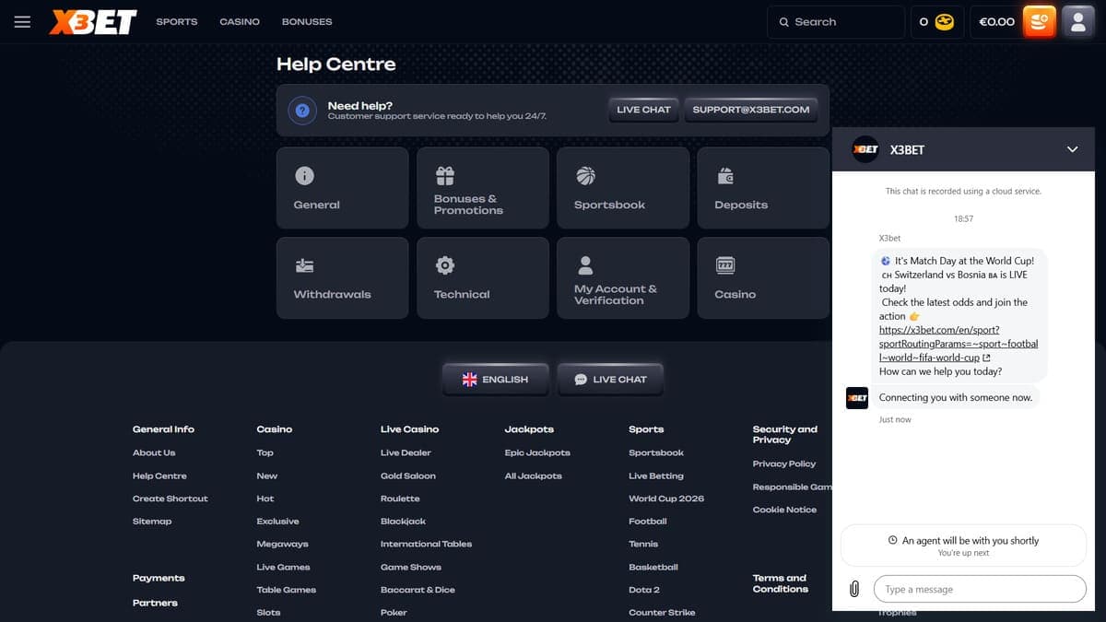This screenshot has height=622, width=1106.
Task: Open the sunglasses emoji loyalty counter
Action: [936, 21]
